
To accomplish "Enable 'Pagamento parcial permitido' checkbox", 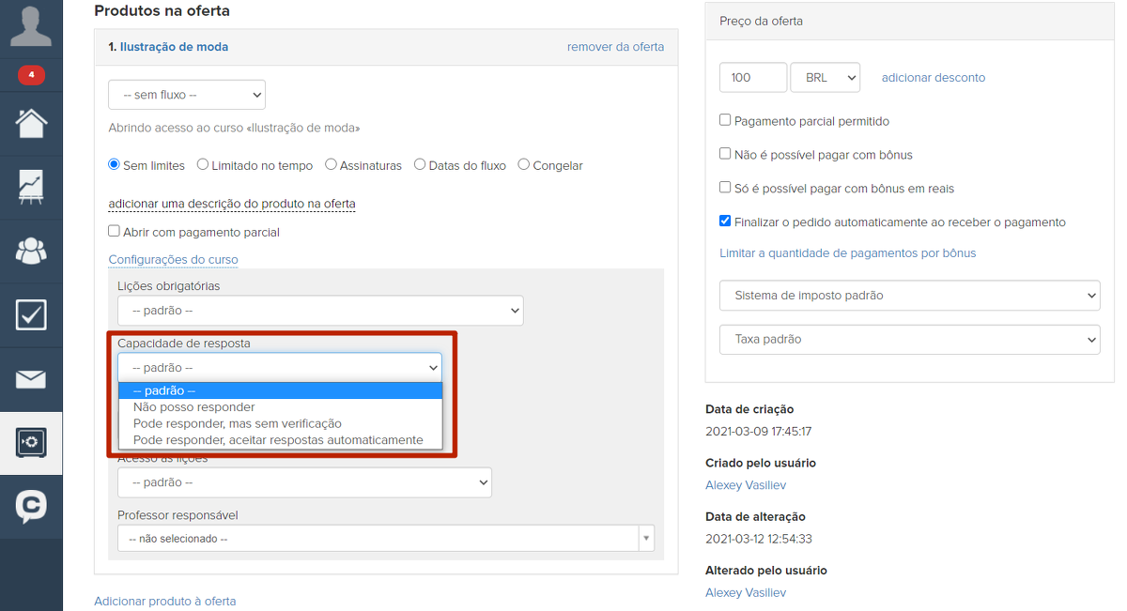I will (725, 120).
